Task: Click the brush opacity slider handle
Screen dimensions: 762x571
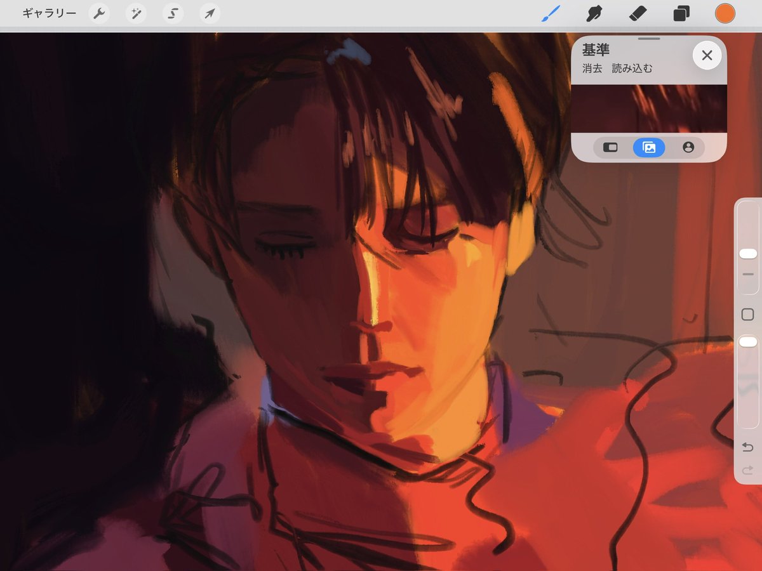Action: coord(748,342)
